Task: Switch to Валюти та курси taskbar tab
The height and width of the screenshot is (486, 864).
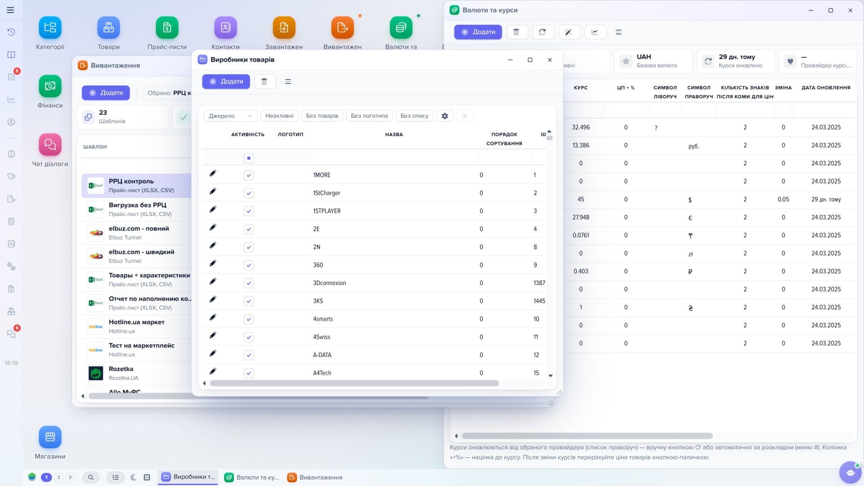Action: pyautogui.click(x=252, y=477)
